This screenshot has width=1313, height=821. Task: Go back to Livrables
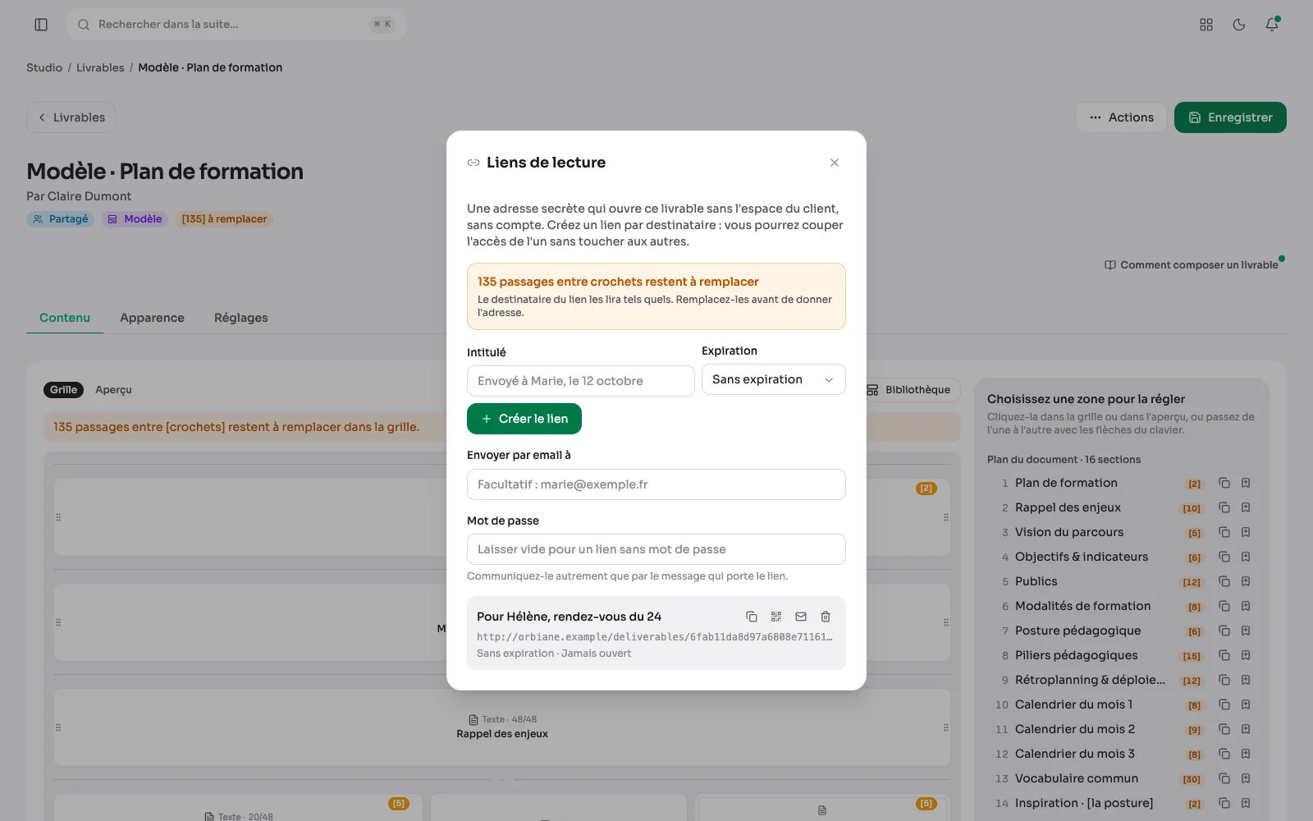click(x=71, y=117)
